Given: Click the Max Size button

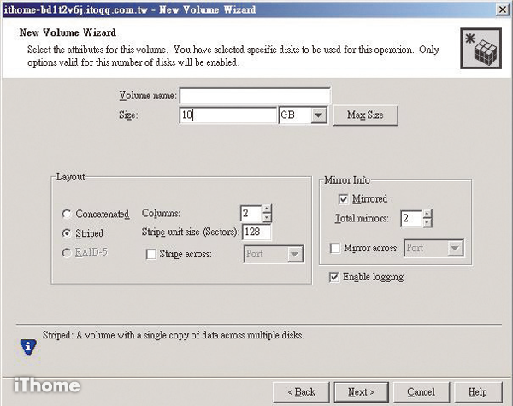Looking at the screenshot, I should (366, 115).
